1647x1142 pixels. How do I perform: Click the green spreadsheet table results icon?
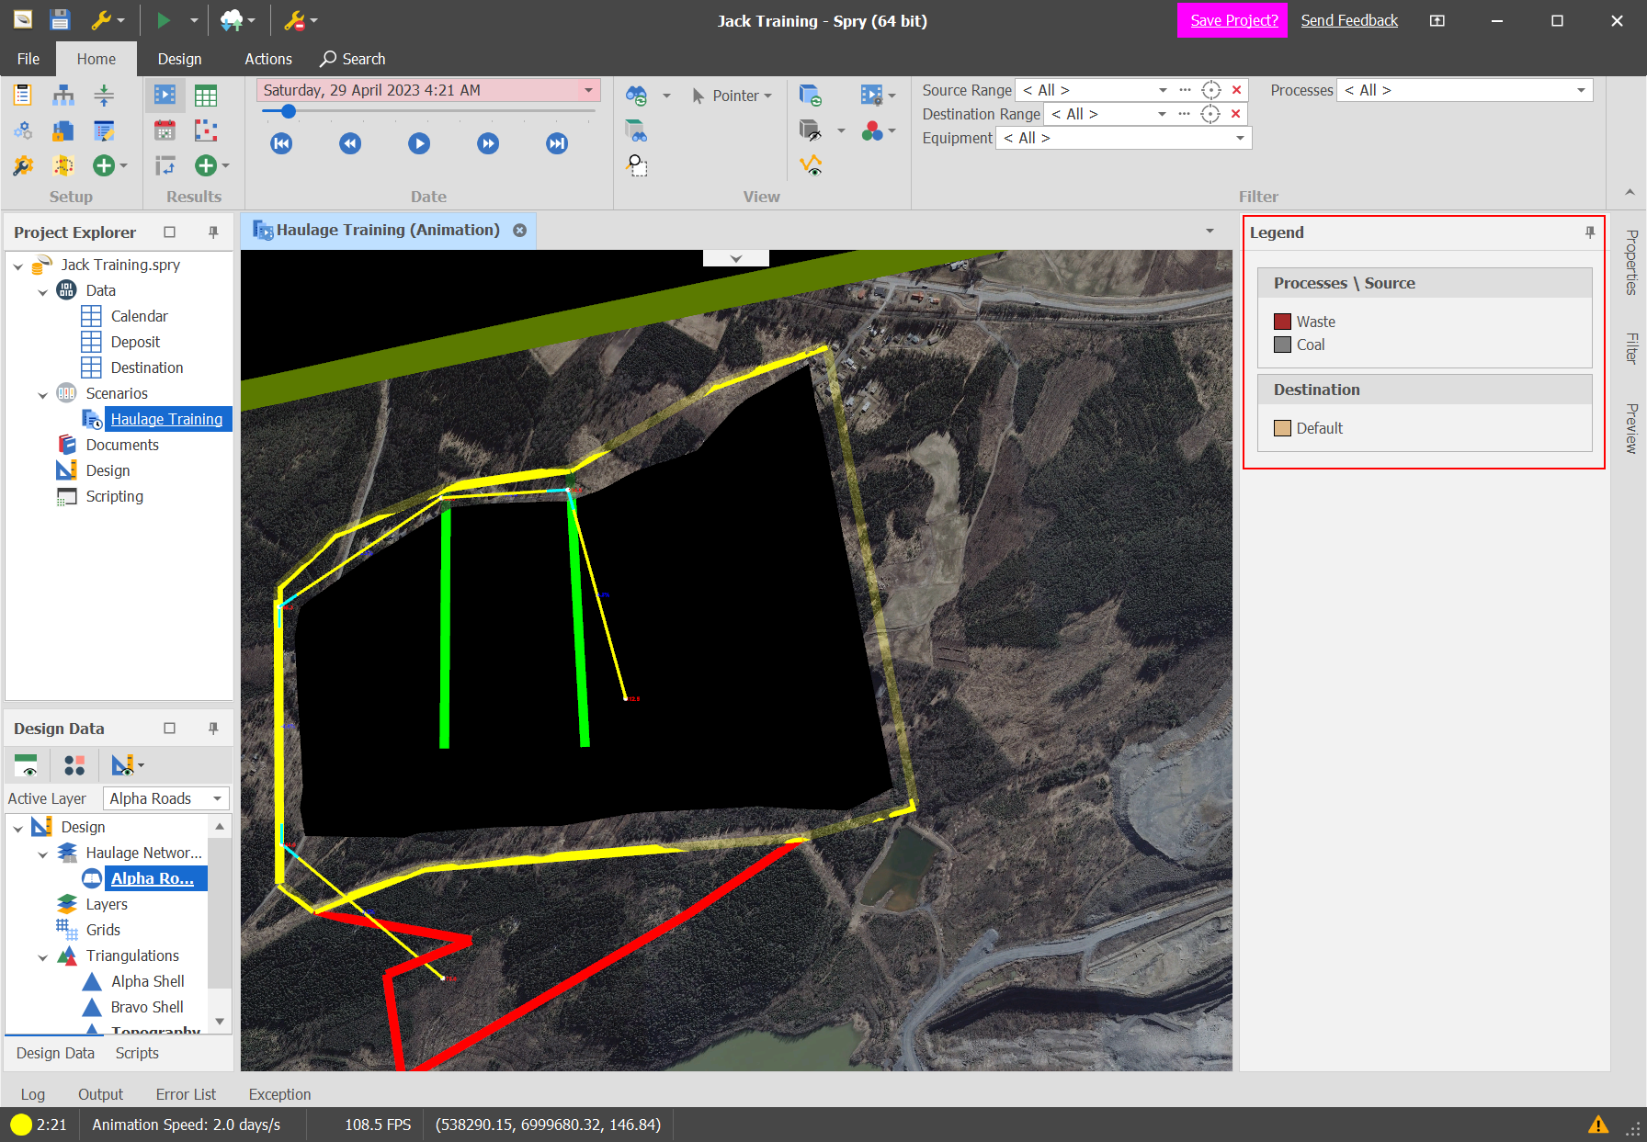tap(206, 96)
